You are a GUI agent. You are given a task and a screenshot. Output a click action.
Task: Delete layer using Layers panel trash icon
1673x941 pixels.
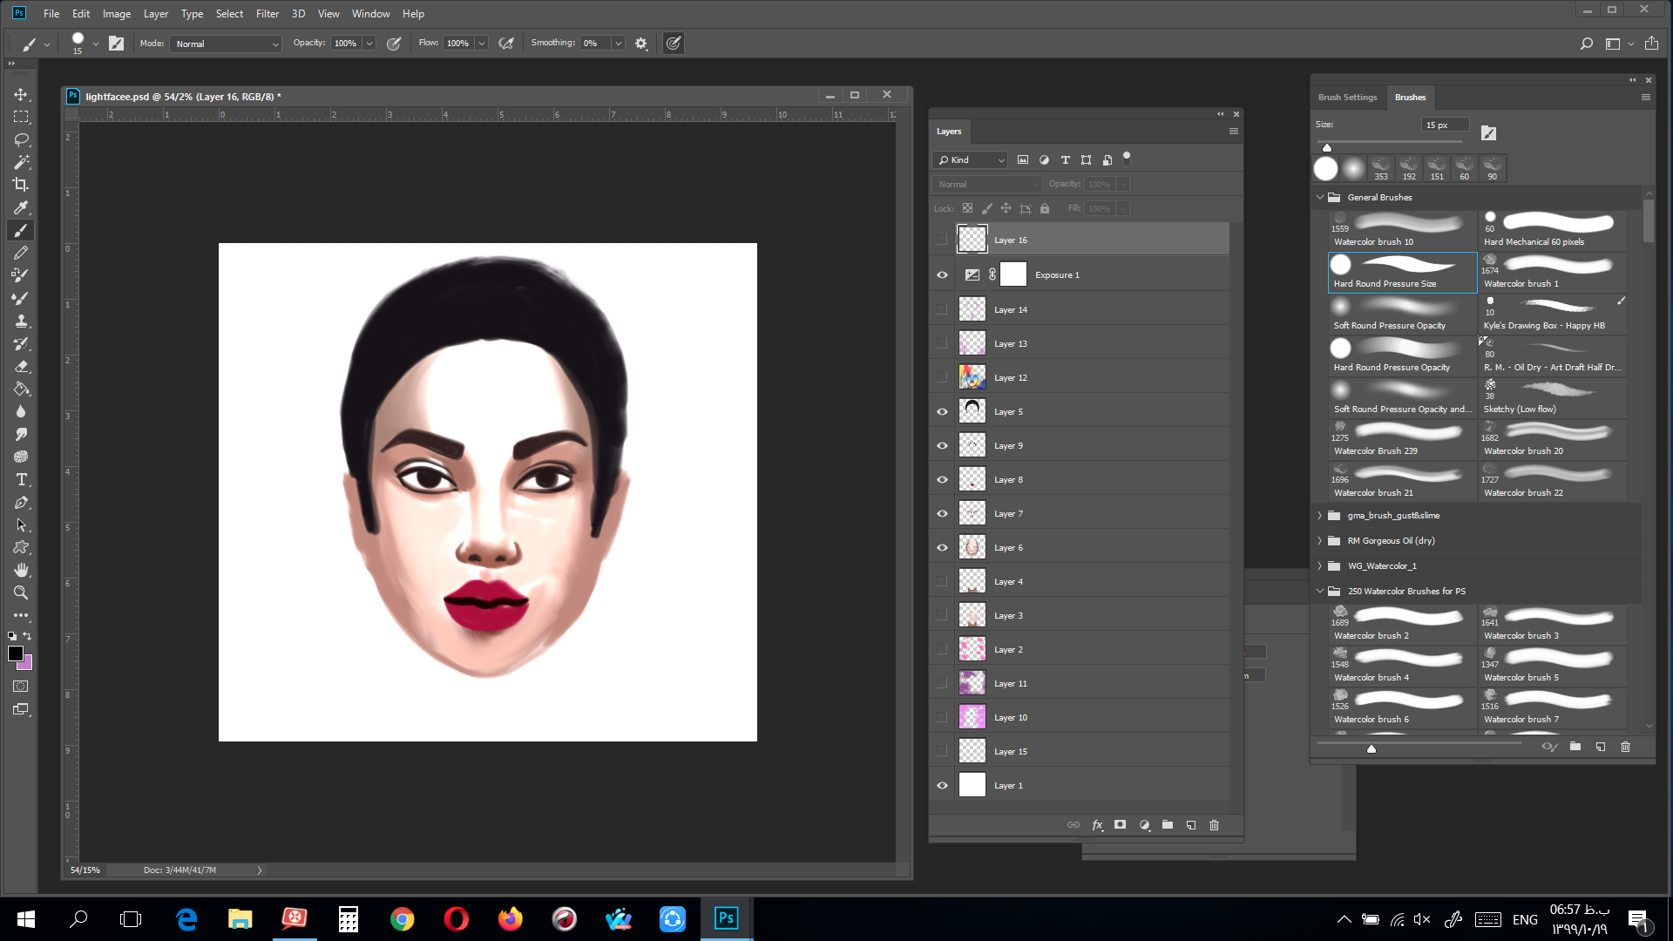pyautogui.click(x=1214, y=824)
